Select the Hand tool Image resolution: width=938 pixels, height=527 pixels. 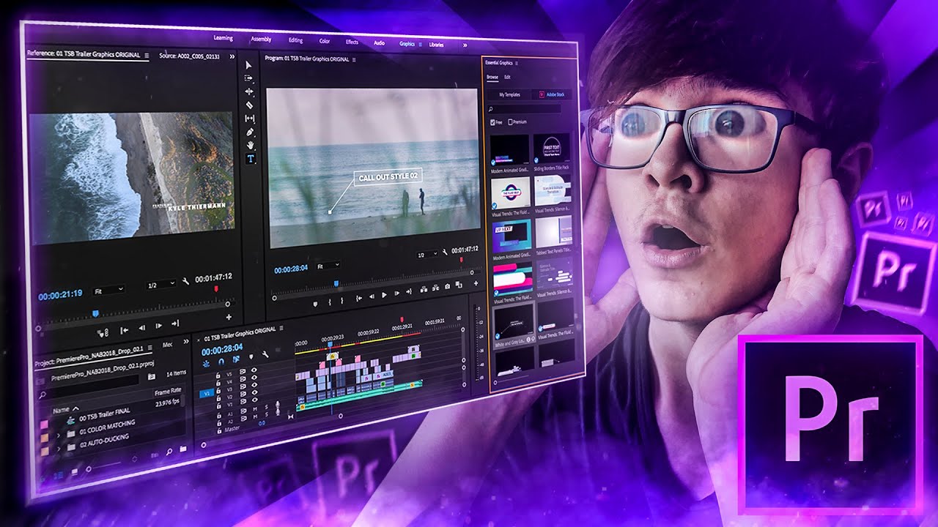[x=249, y=145]
